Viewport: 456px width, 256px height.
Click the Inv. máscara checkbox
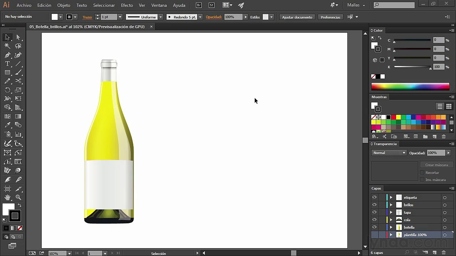click(x=422, y=180)
